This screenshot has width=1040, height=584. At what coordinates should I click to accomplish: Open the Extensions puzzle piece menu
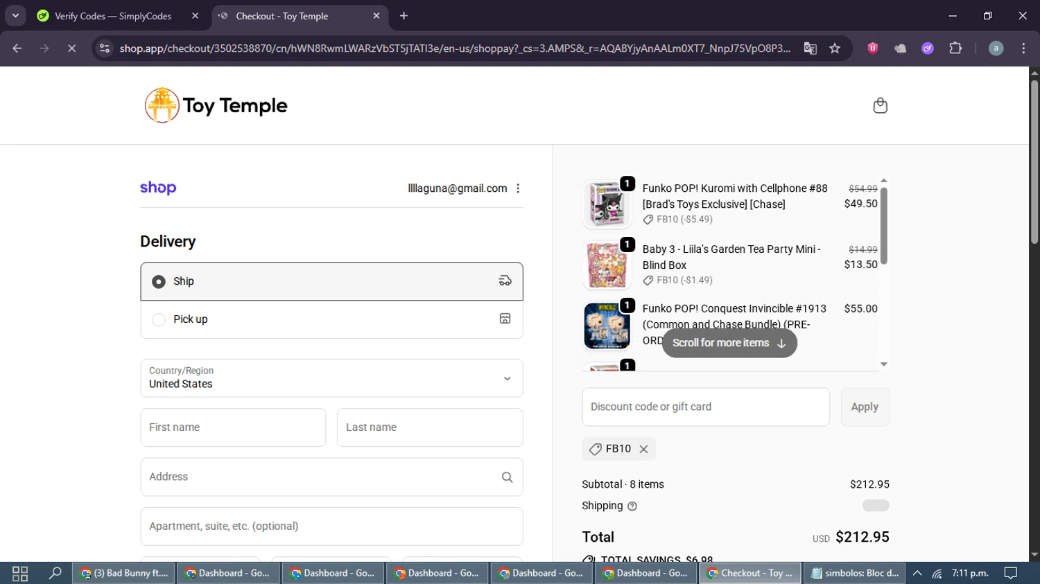point(955,48)
